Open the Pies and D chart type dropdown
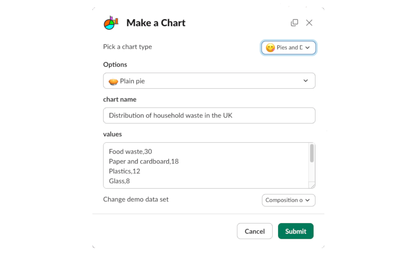Image resolution: width=411 pixels, height=257 pixels. point(288,48)
